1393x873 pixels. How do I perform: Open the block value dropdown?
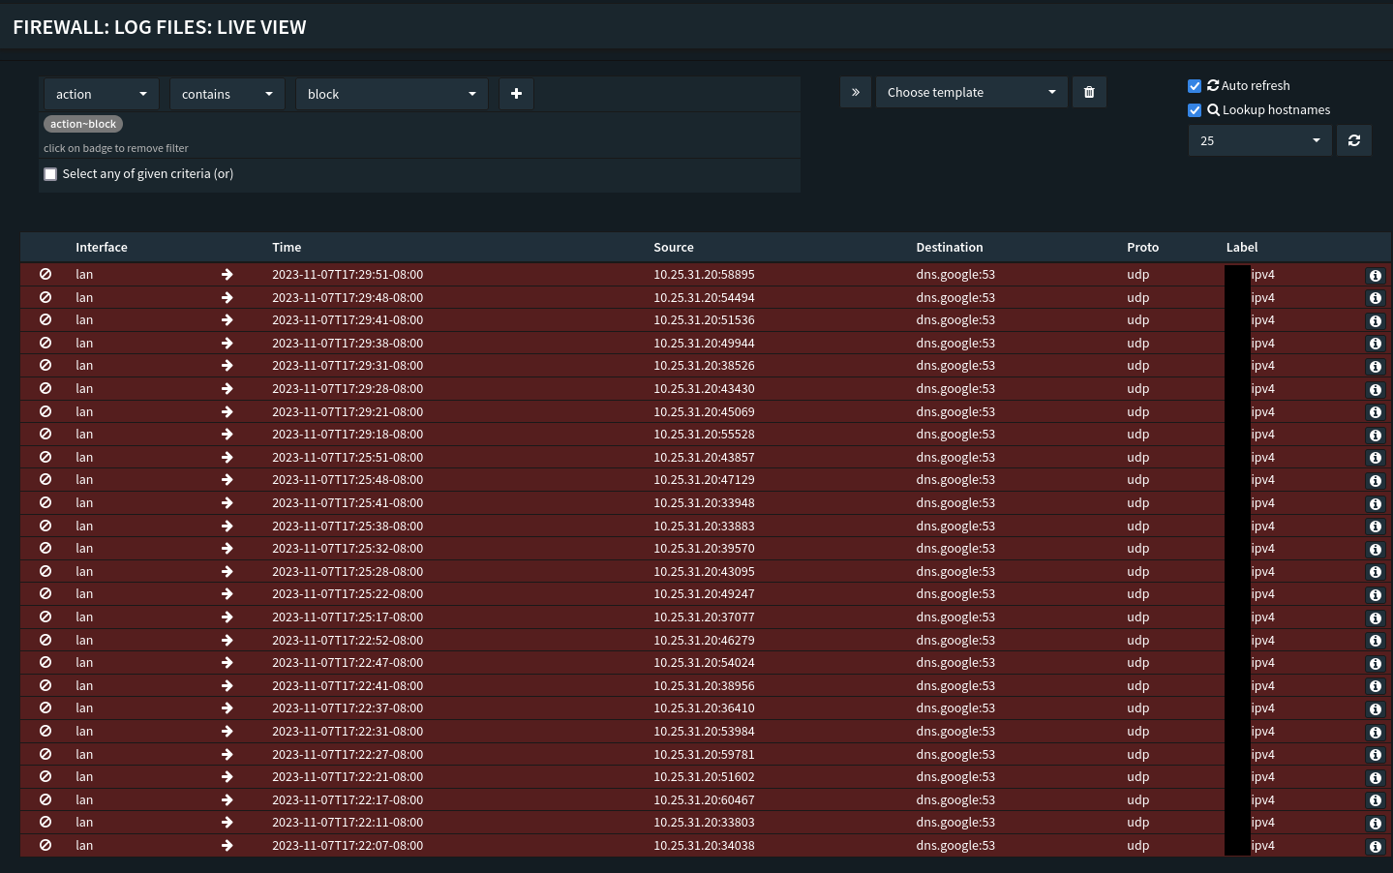pos(392,94)
